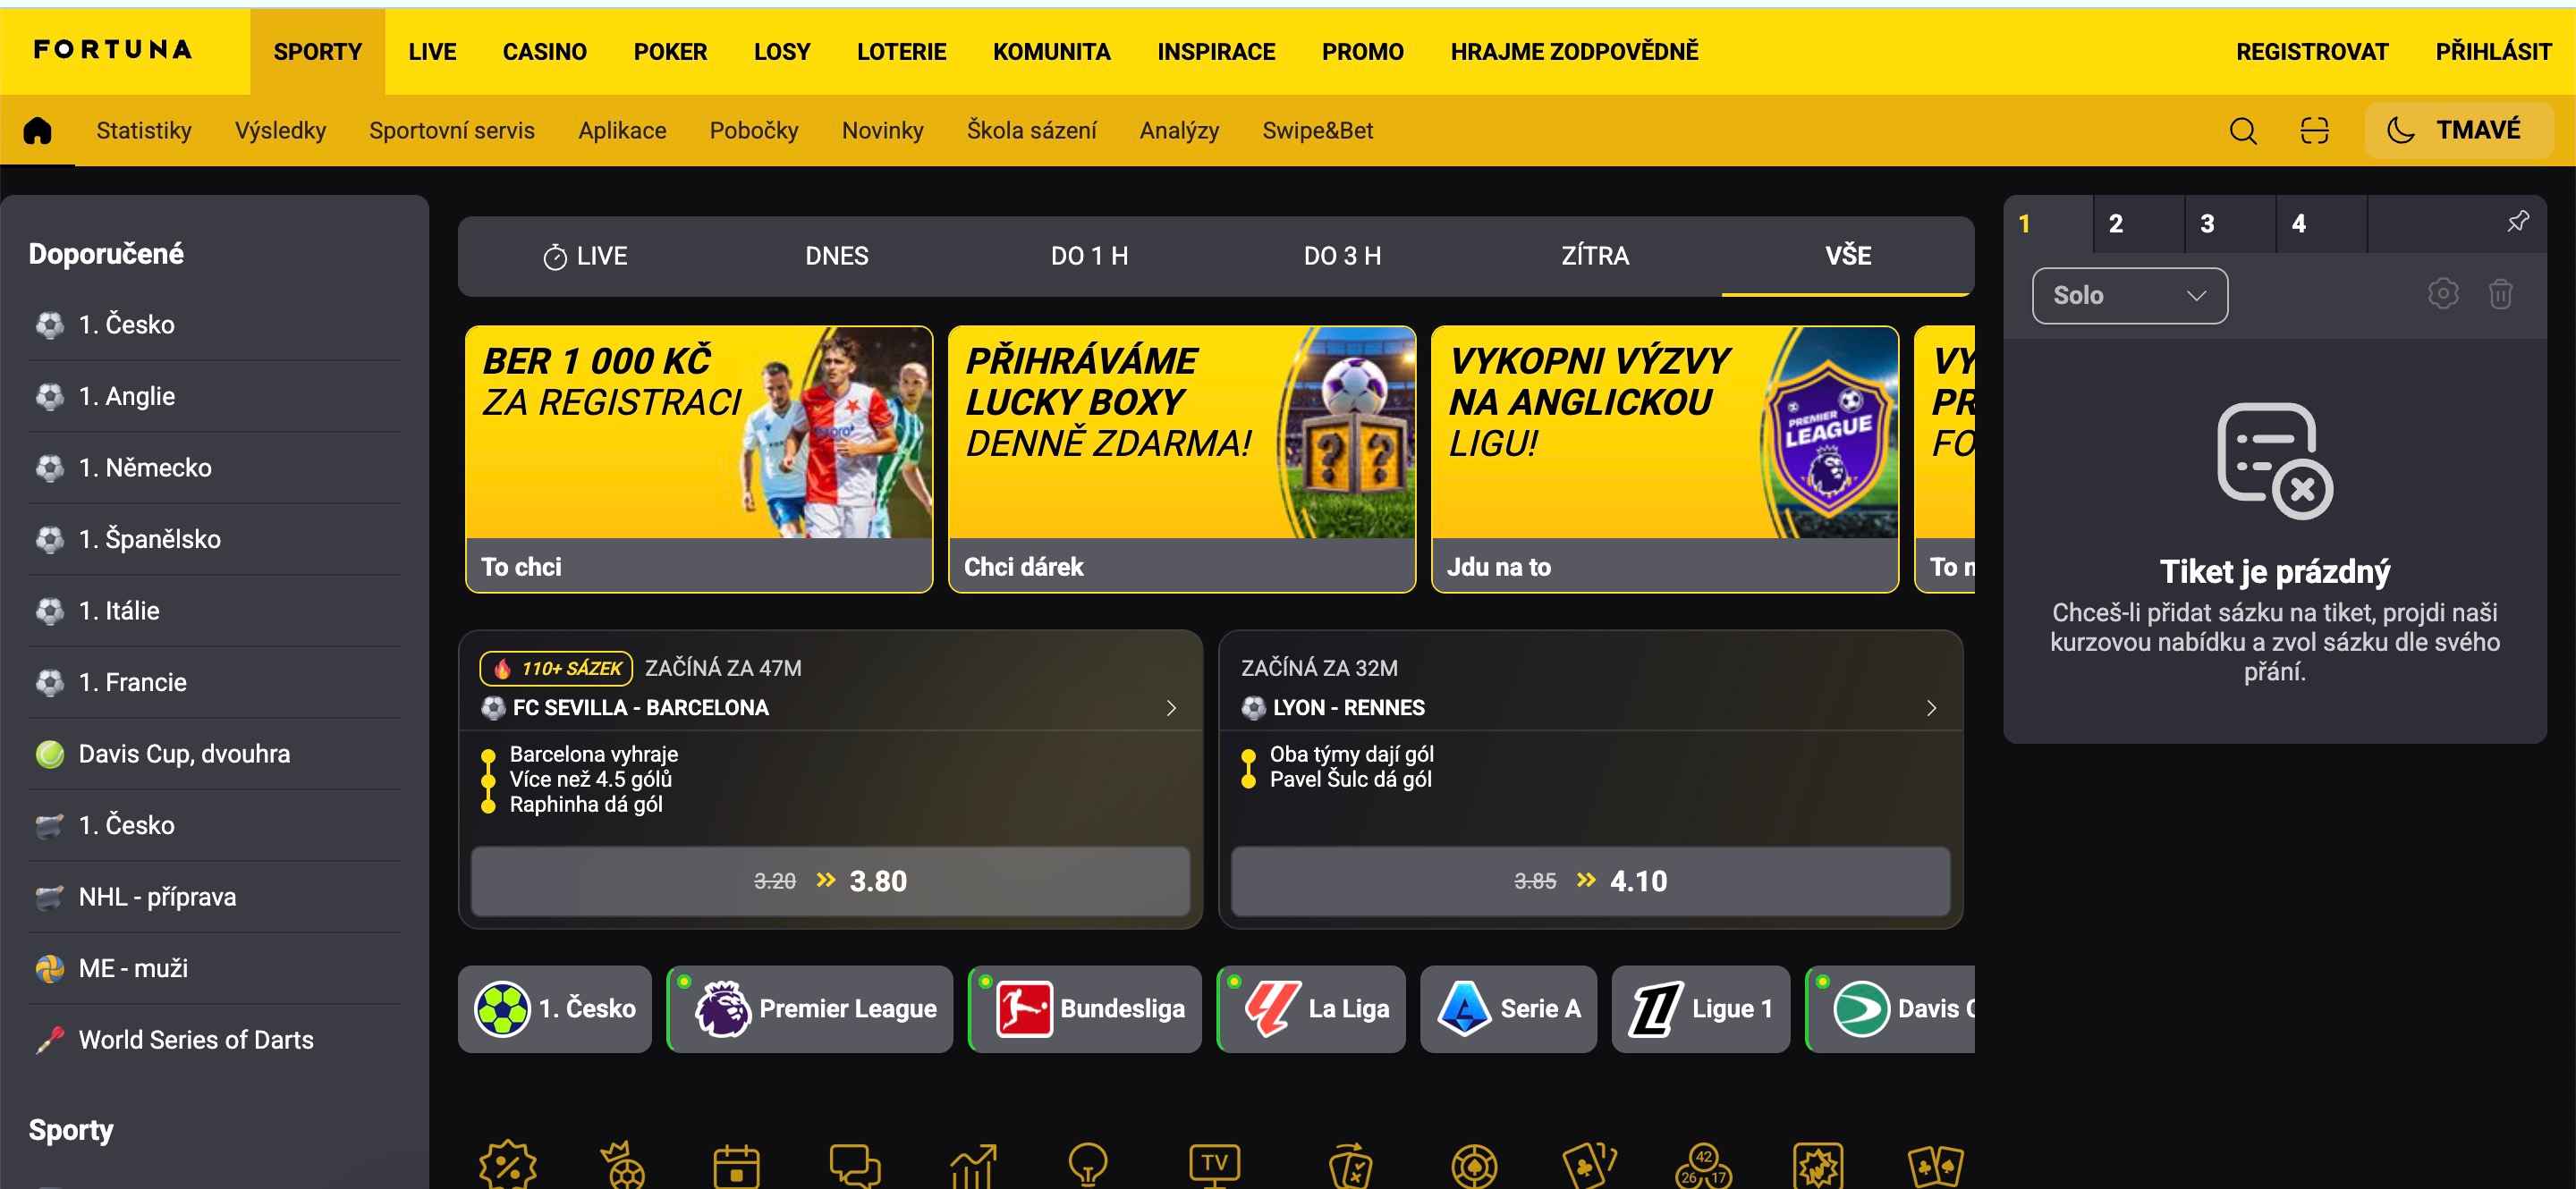This screenshot has height=1189, width=2576.
Task: Open the calendar icon
Action: pyautogui.click(x=737, y=1165)
